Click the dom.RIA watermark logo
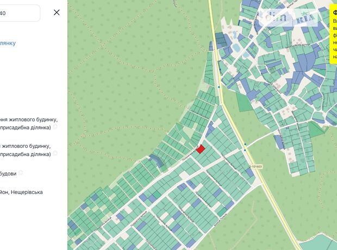 (x=291, y=17)
